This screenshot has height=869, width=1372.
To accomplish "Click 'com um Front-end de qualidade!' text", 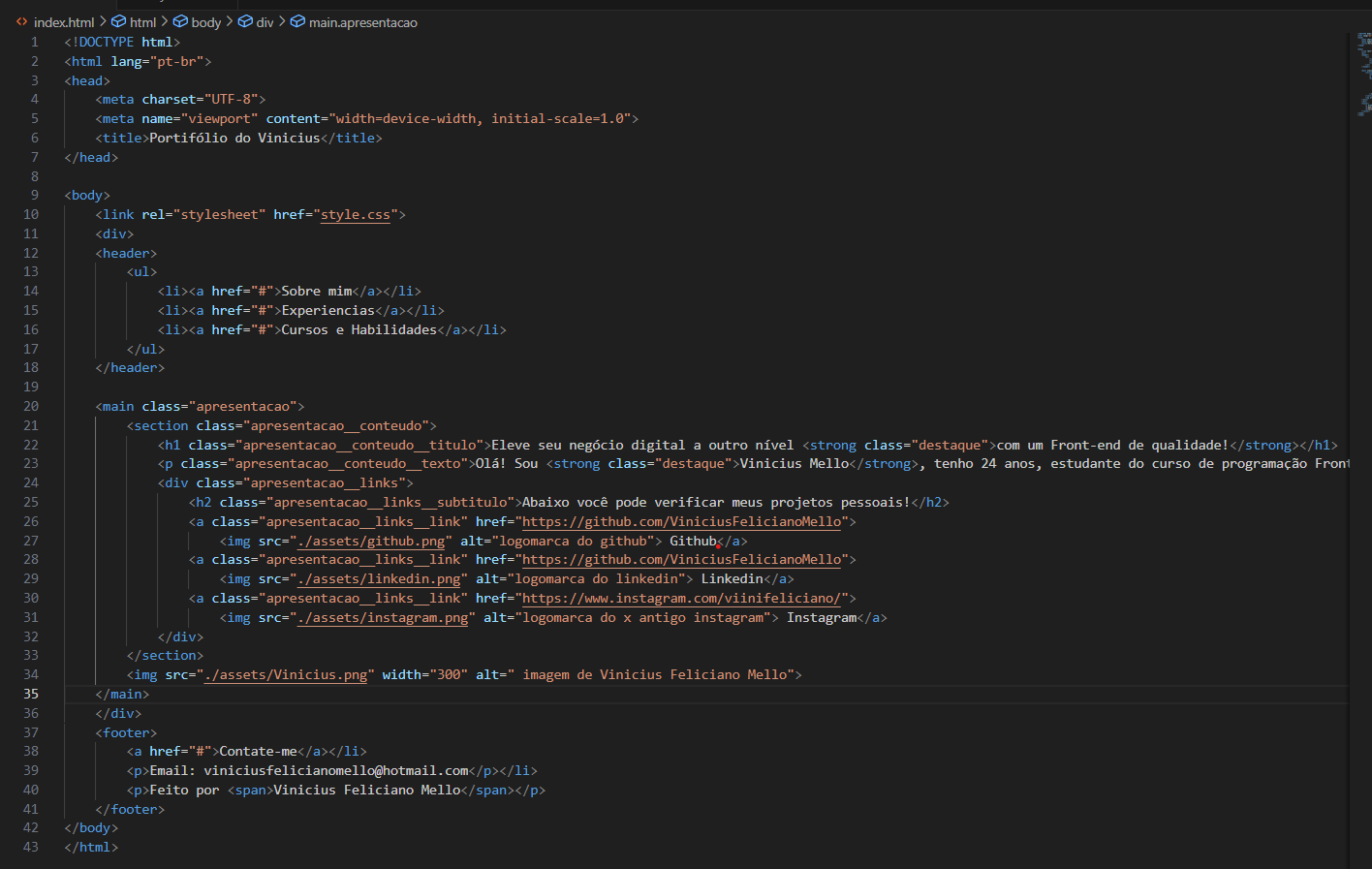I will (x=1112, y=446).
